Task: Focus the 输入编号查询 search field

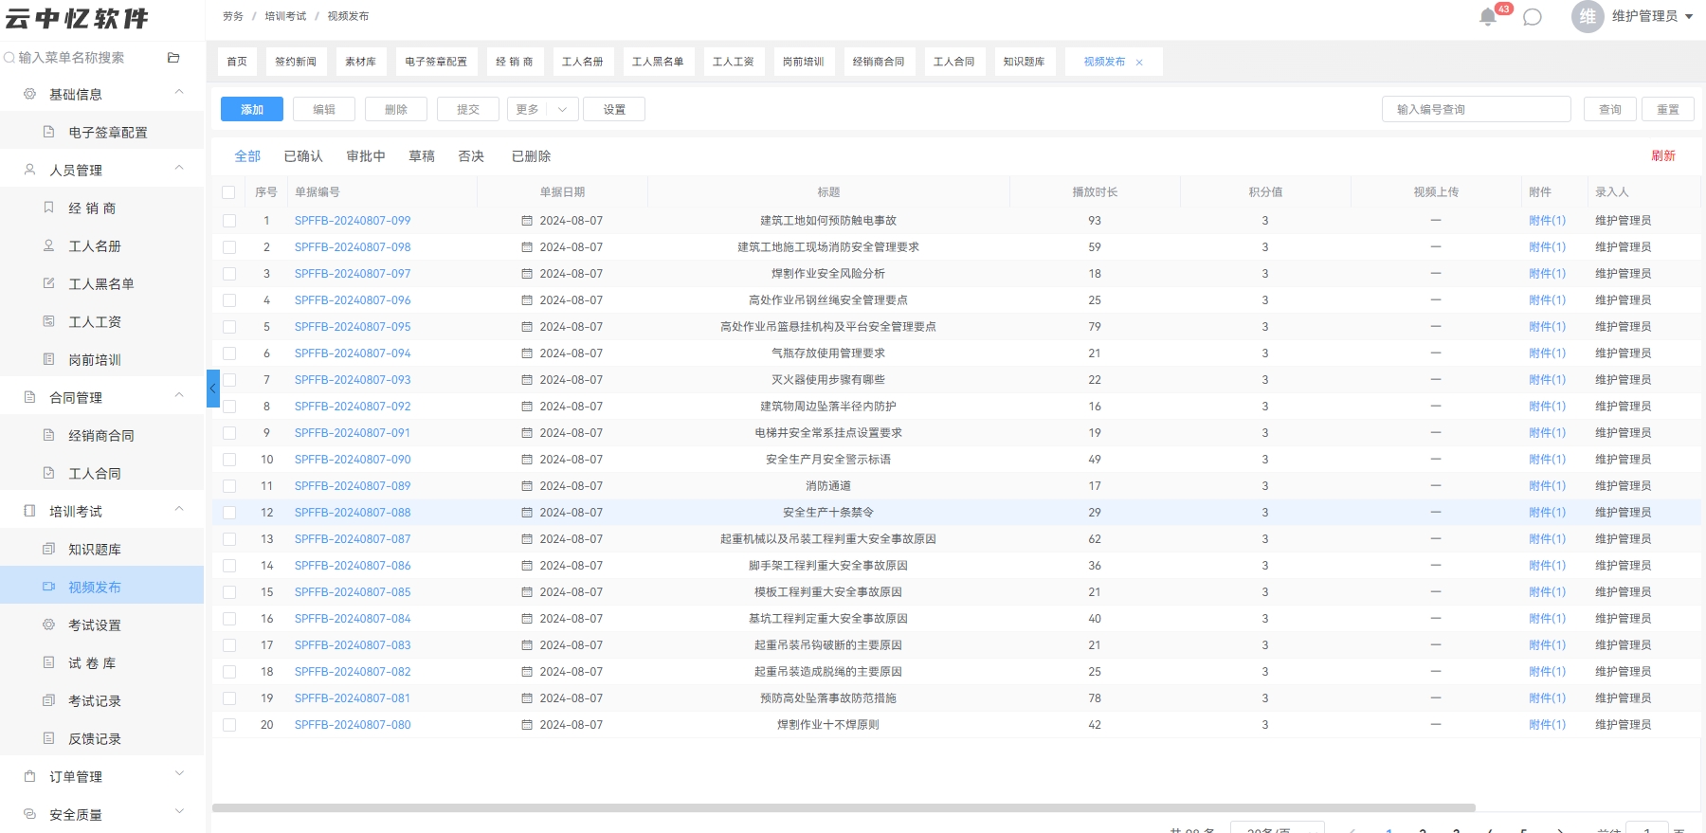Action: point(1477,110)
